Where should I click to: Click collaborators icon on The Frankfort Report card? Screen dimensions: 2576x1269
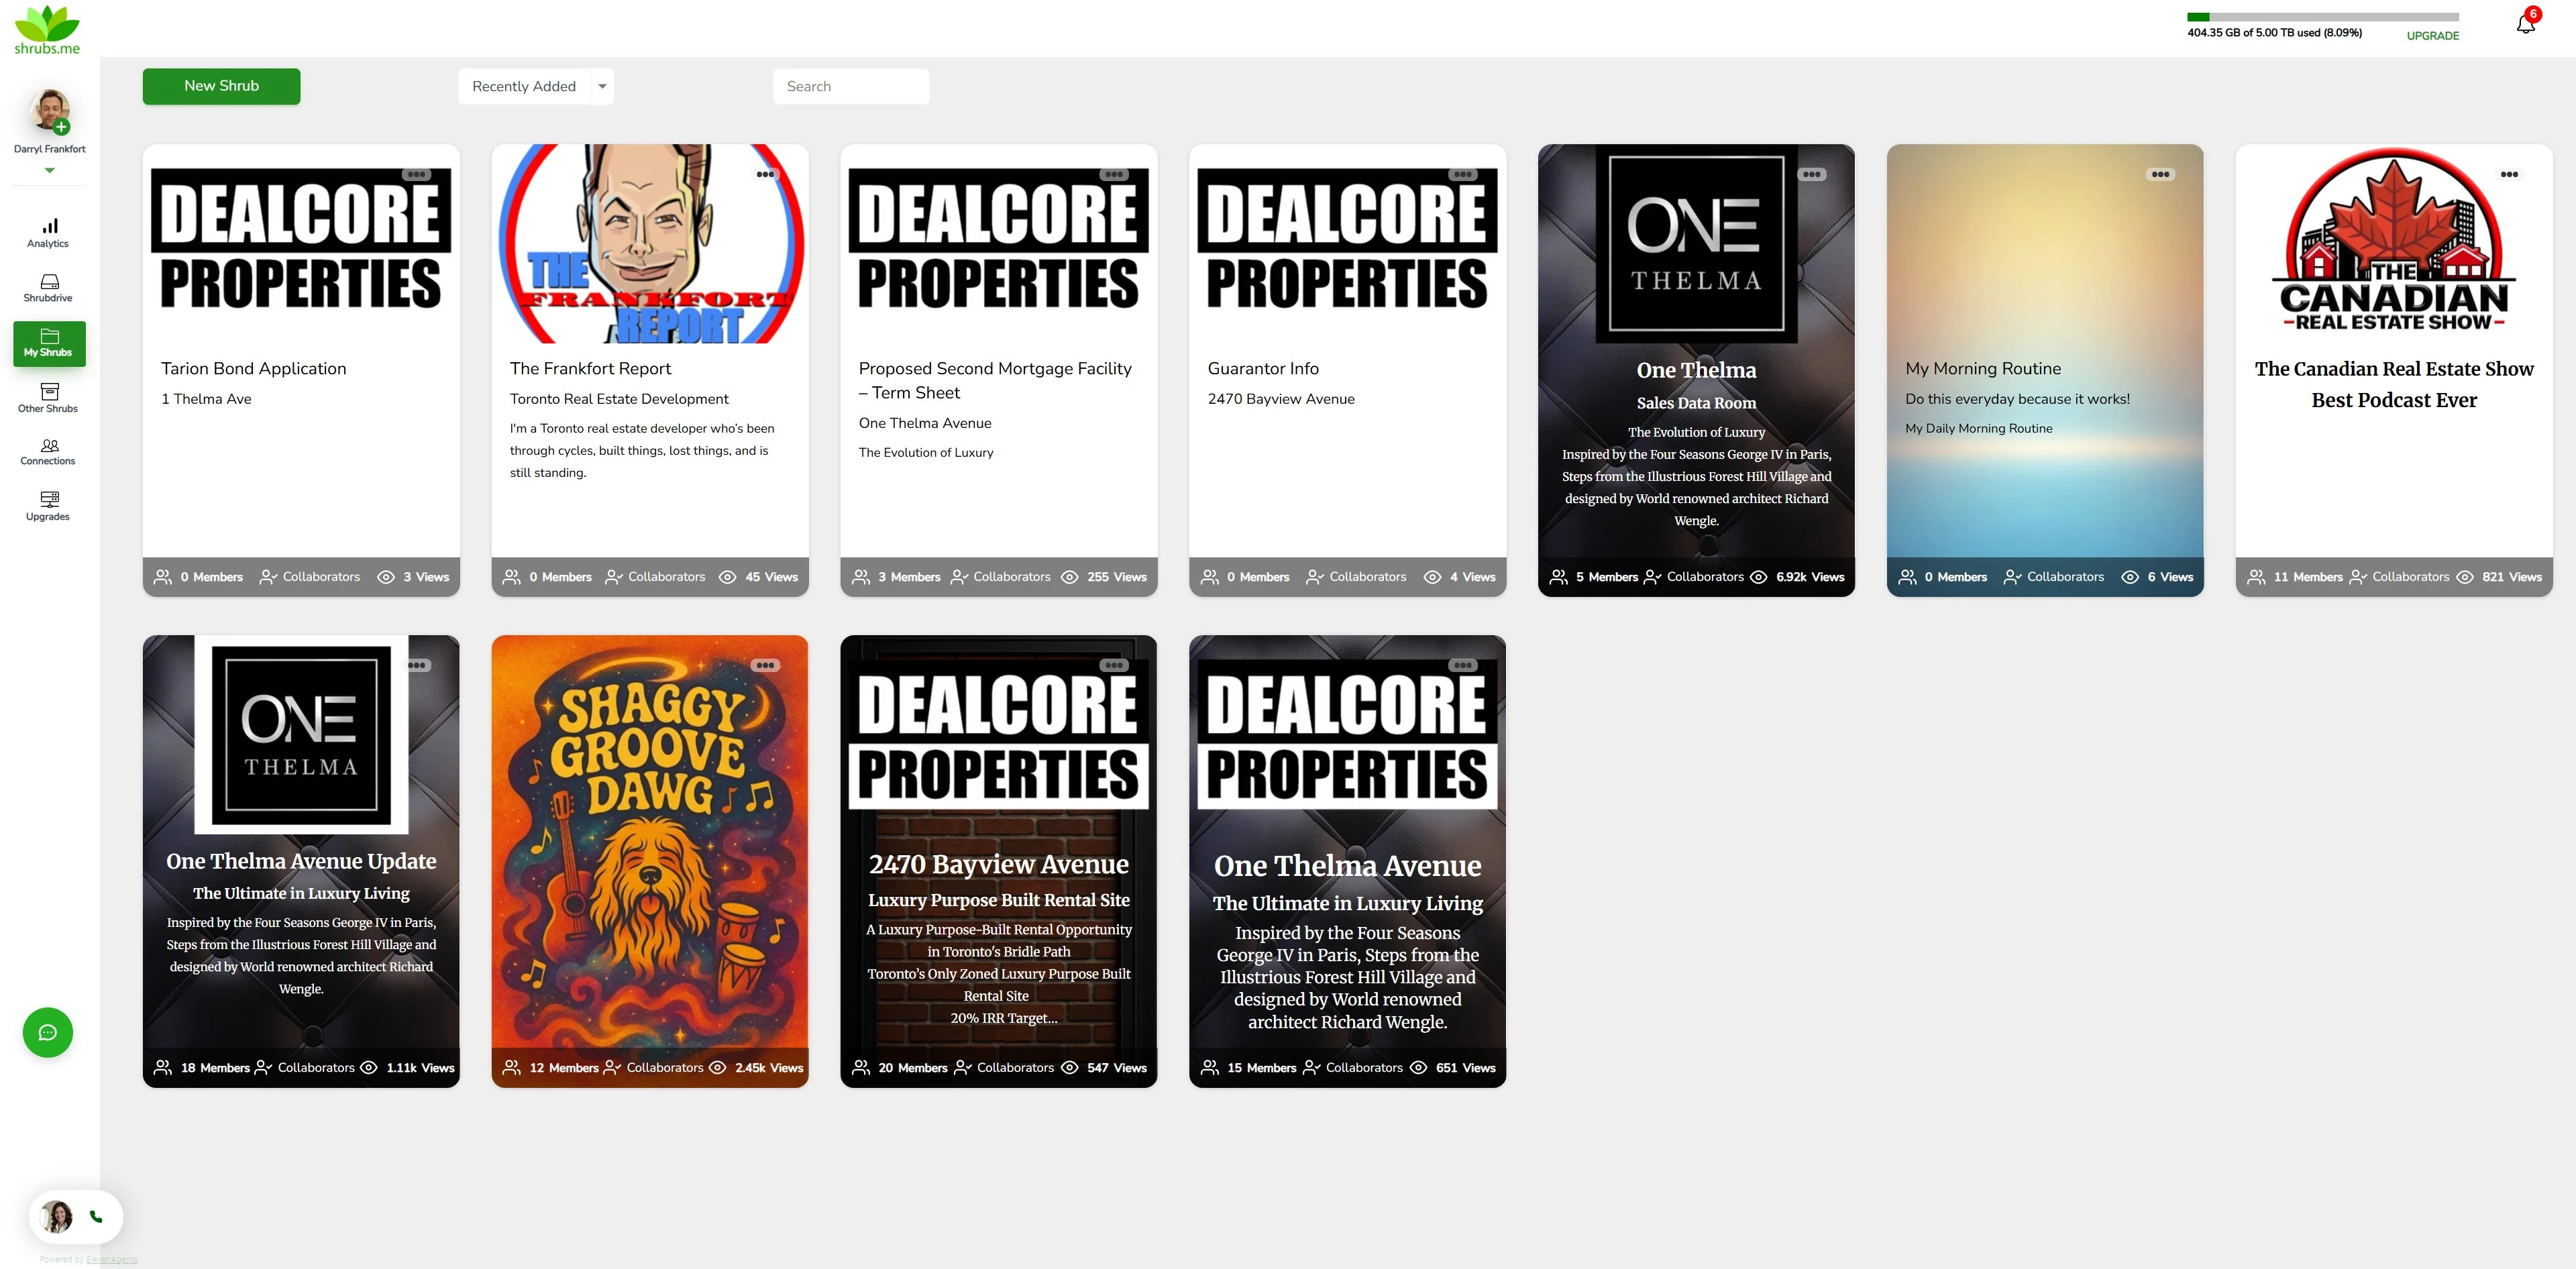614,577
